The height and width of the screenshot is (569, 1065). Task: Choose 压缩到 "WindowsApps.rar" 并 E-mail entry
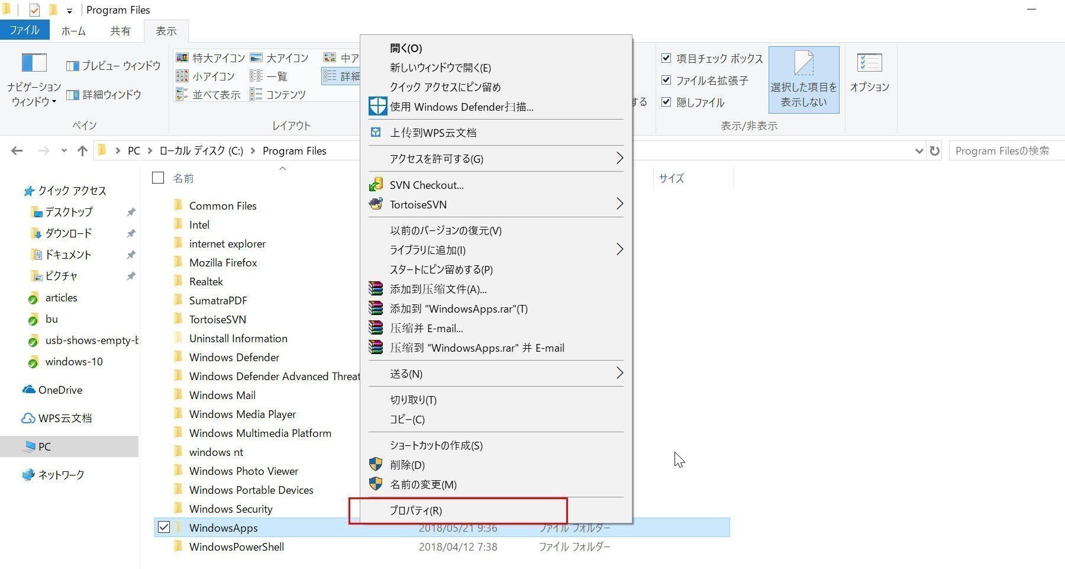(x=496, y=348)
